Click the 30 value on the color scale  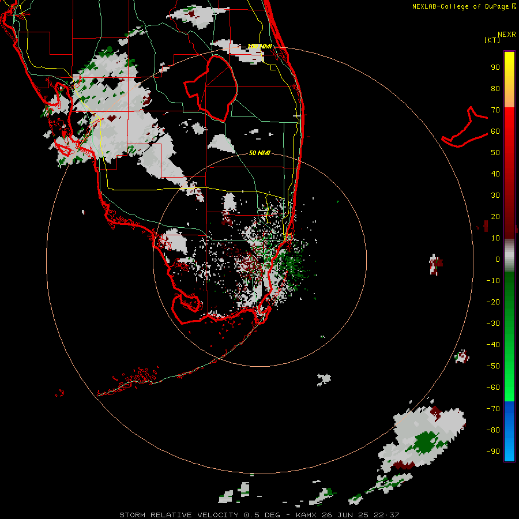495,195
